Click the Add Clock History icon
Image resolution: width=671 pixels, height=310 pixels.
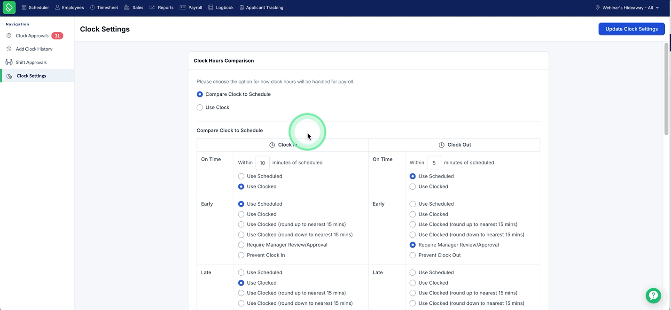9,49
